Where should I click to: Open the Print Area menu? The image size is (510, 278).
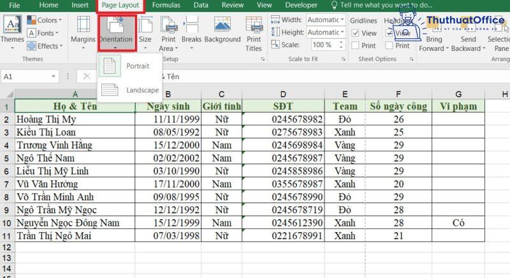(168, 34)
